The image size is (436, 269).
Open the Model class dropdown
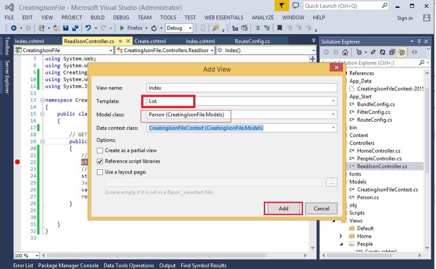pyautogui.click(x=333, y=115)
